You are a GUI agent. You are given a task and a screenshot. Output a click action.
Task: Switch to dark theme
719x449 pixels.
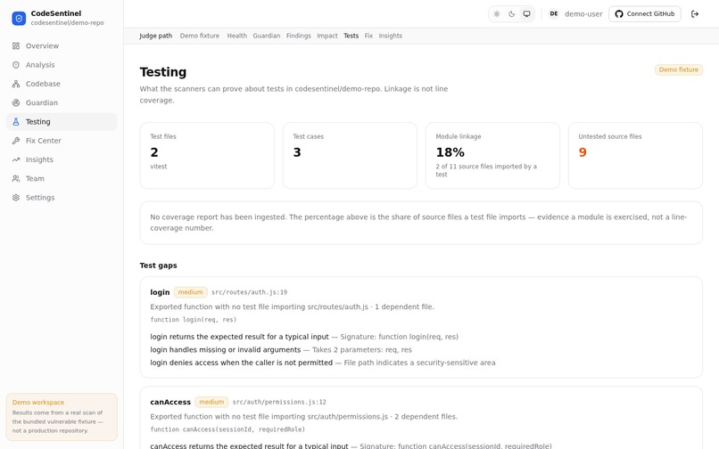point(512,14)
